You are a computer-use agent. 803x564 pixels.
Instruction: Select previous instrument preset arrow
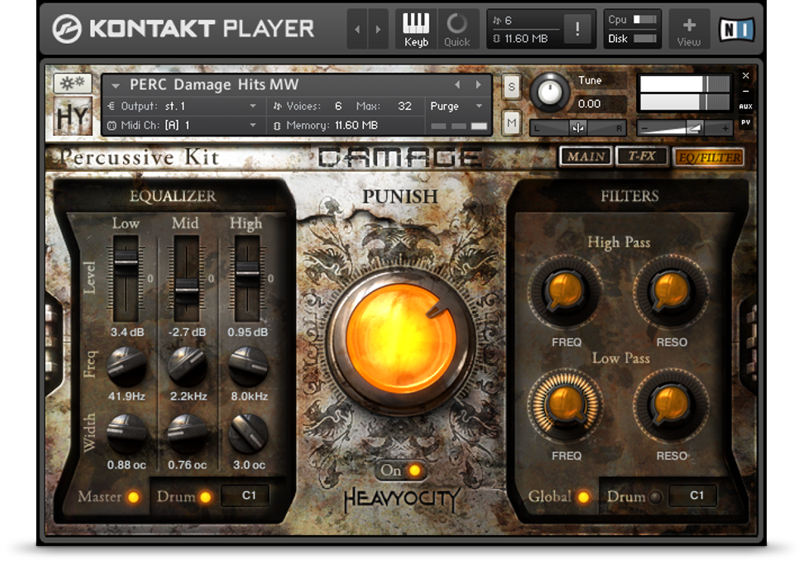pyautogui.click(x=457, y=85)
